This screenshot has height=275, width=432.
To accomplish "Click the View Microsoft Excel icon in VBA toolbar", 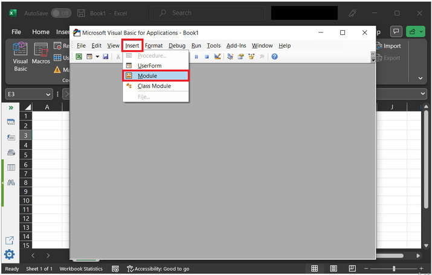I will point(79,57).
